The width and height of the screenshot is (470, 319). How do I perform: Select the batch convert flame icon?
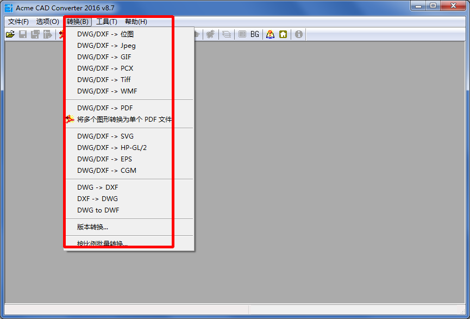coord(61,34)
